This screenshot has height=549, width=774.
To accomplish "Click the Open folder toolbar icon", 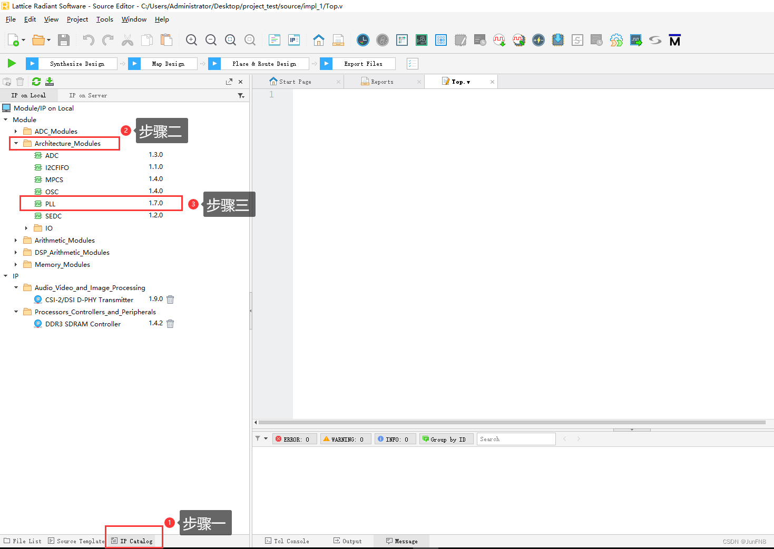I will pos(38,40).
